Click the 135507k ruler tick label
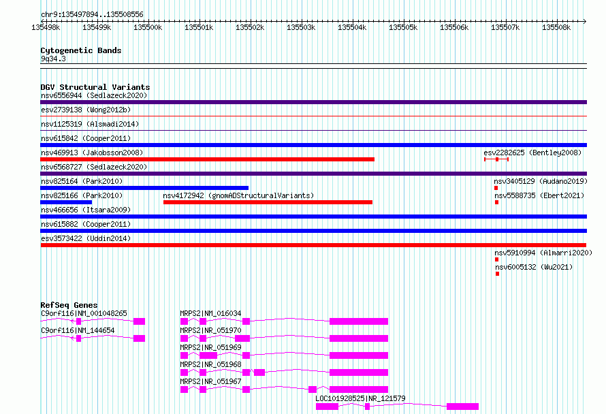Image resolution: width=606 pixels, height=414 pixels. 505,27
